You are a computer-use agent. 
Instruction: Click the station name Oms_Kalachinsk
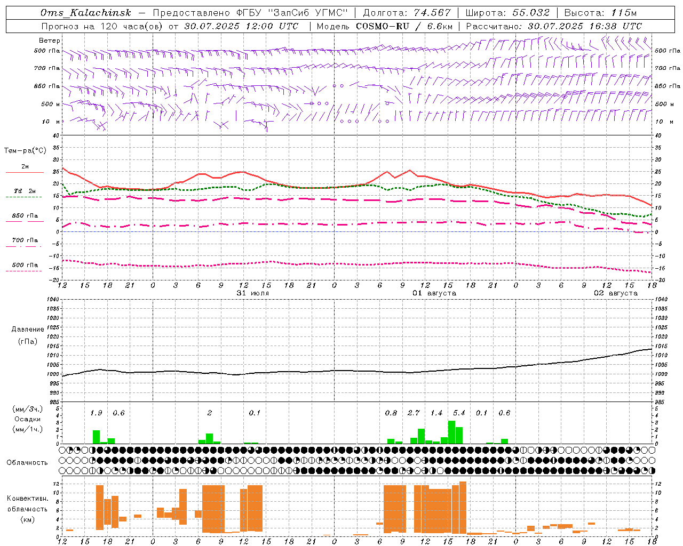(x=85, y=13)
